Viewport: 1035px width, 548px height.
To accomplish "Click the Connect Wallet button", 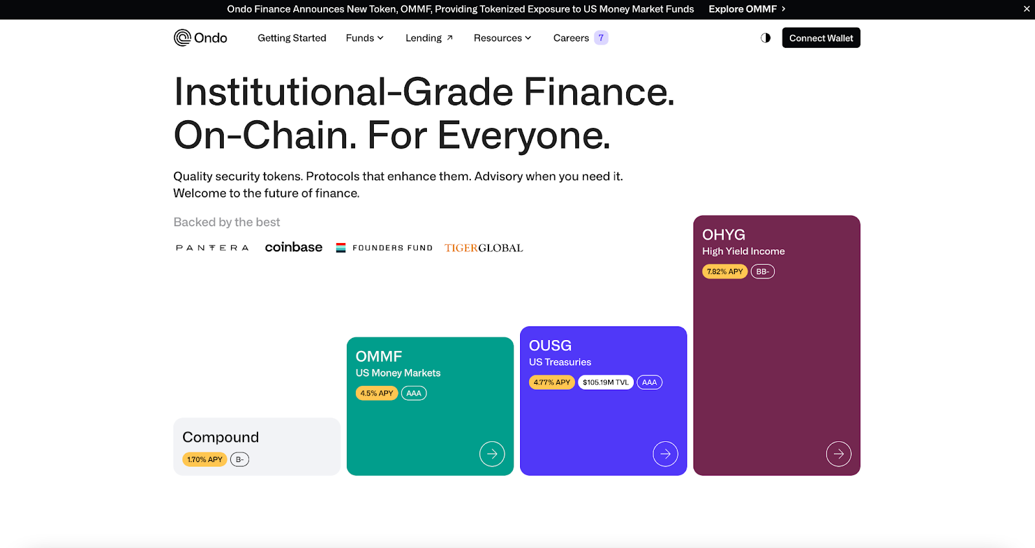I will 821,38.
